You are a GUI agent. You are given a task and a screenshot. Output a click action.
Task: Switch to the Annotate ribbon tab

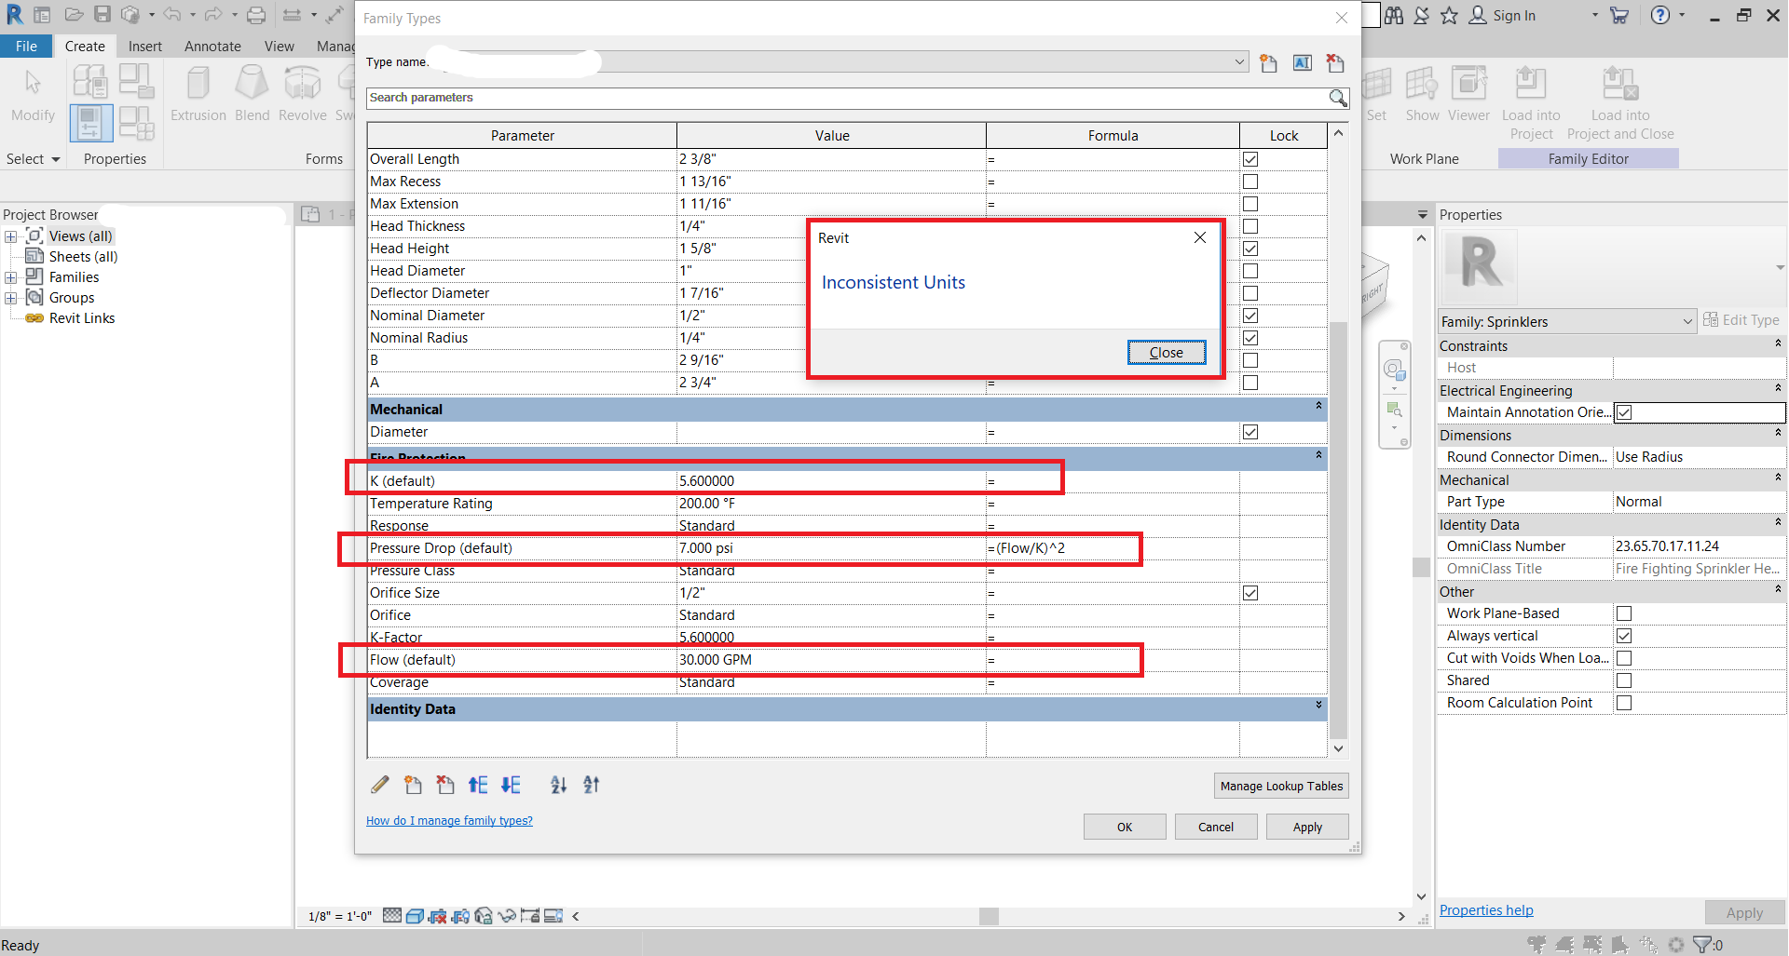tap(212, 46)
